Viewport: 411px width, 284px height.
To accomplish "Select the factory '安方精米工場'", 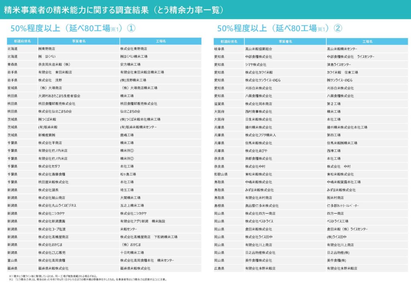I will [130, 64].
